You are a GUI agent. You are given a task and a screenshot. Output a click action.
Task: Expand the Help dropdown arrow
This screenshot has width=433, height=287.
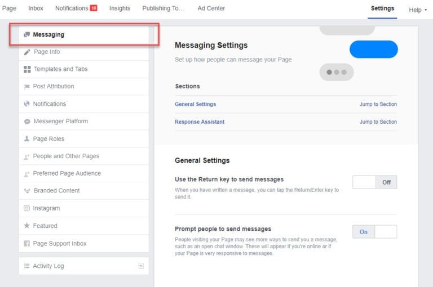tap(426, 10)
